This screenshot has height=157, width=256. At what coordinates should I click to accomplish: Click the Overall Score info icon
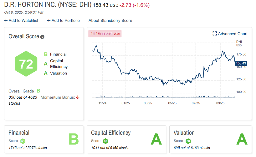[43, 37]
